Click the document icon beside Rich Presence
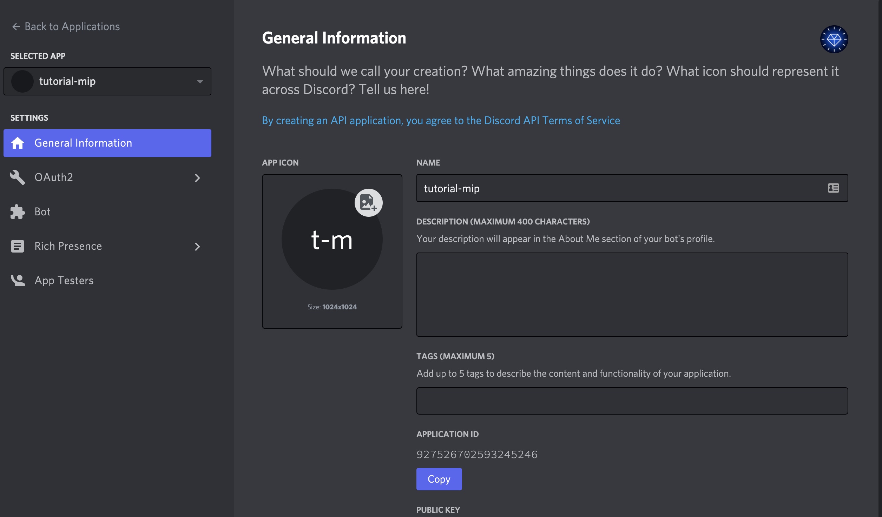 18,246
